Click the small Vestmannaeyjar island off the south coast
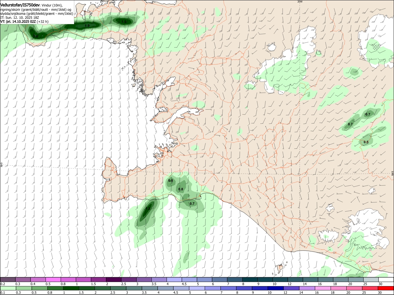The width and height of the screenshot is (394, 295). [280, 268]
